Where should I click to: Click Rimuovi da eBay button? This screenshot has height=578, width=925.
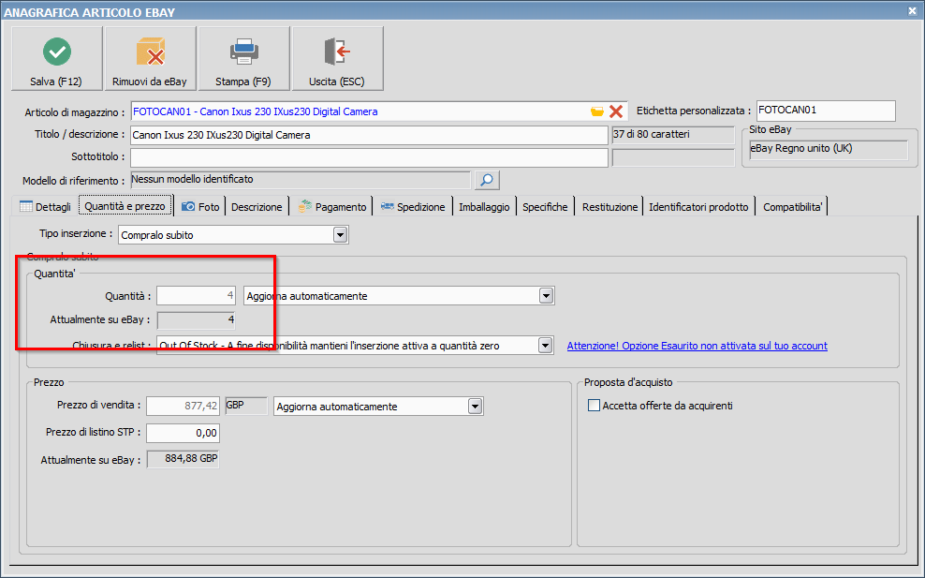(x=150, y=58)
